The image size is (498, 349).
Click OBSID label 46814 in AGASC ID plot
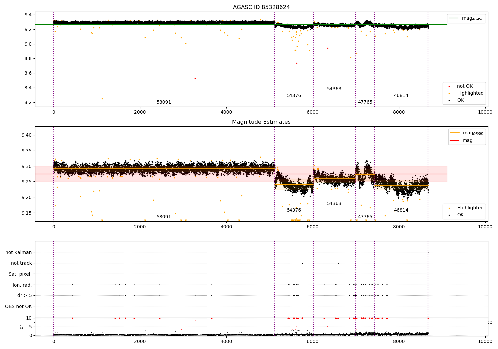(x=401, y=96)
